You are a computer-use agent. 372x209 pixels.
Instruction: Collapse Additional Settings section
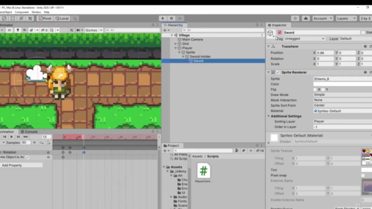[269, 116]
